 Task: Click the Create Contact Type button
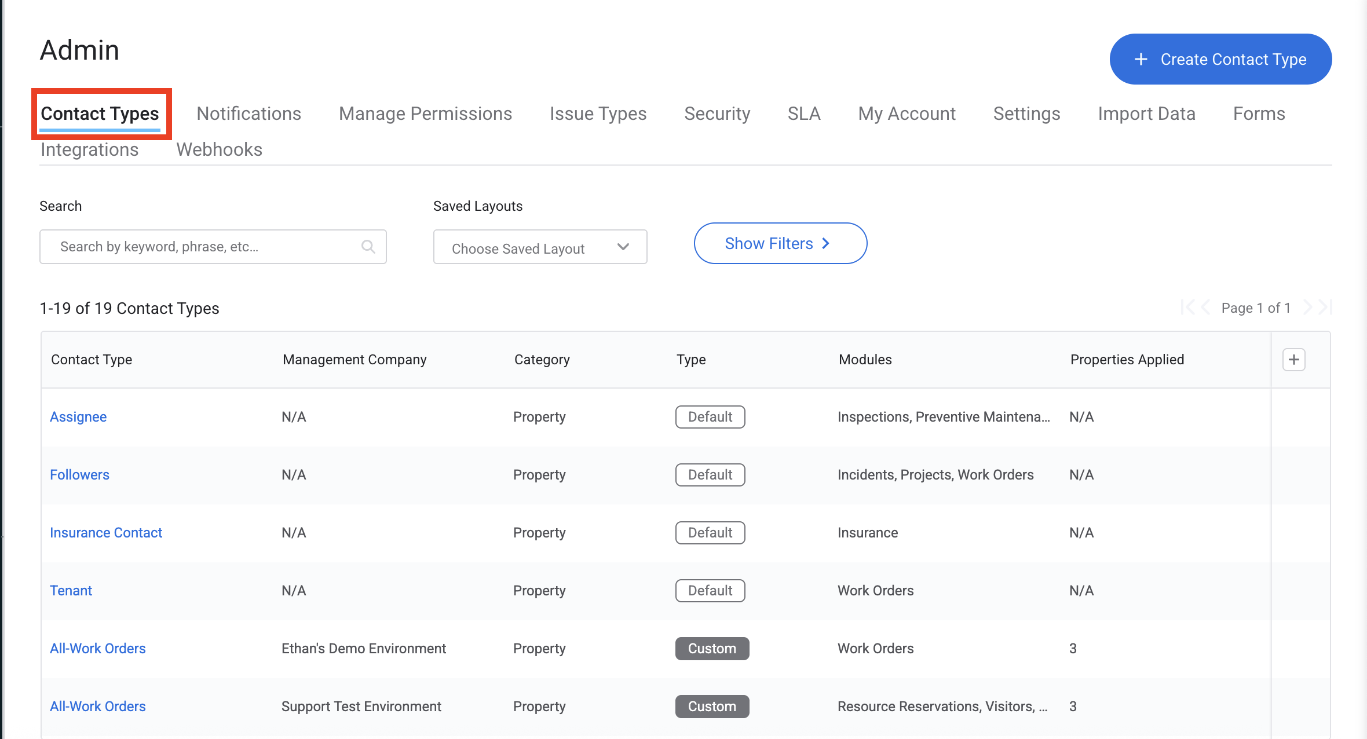1220,59
